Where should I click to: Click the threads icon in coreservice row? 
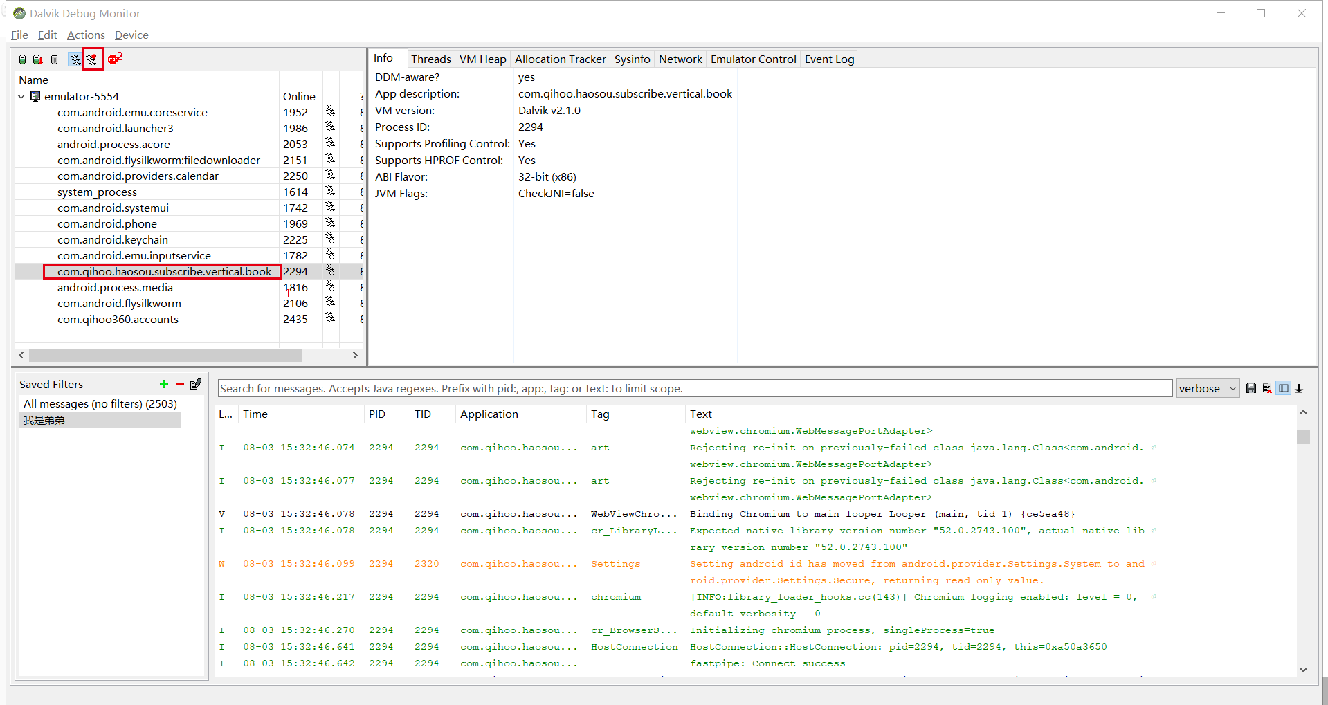tap(330, 111)
